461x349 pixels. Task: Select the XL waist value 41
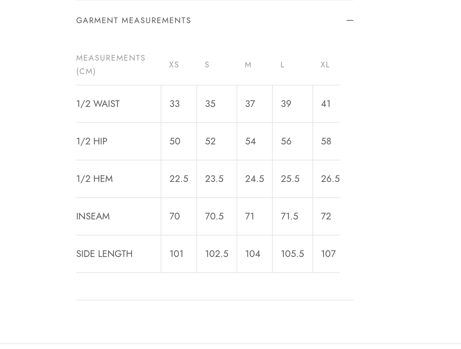coord(326,104)
